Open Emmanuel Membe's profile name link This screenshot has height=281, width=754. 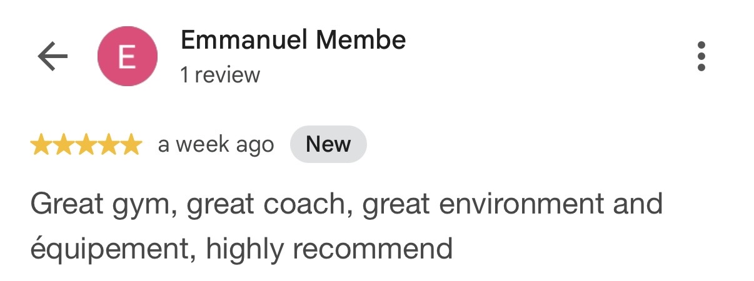pyautogui.click(x=293, y=41)
